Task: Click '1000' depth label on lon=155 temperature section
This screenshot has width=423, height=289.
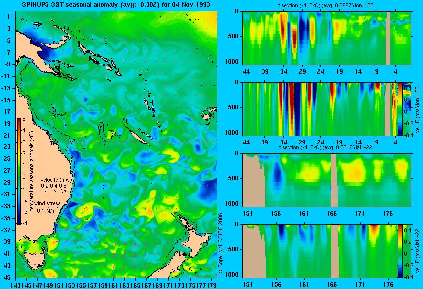Action: pyautogui.click(x=232, y=62)
